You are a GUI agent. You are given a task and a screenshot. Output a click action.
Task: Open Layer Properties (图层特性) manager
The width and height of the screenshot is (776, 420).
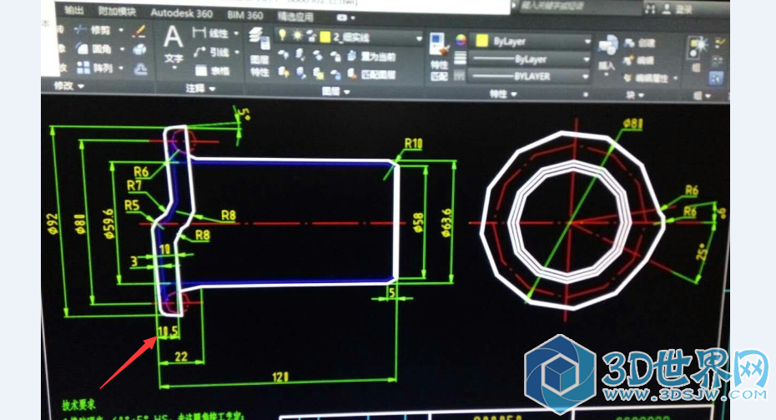click(259, 52)
